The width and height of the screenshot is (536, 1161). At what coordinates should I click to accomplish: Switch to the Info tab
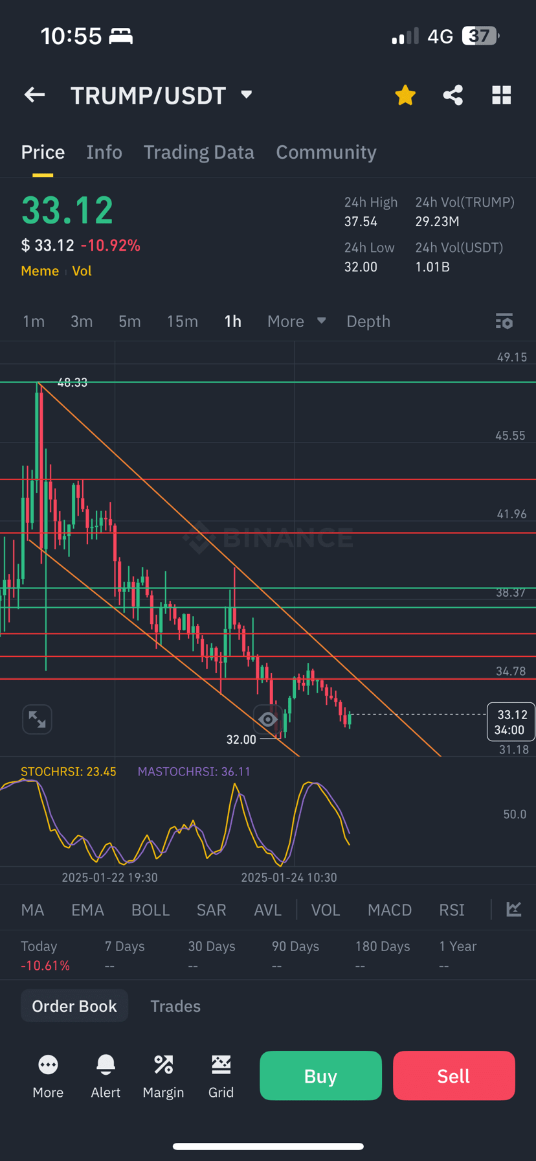point(104,152)
